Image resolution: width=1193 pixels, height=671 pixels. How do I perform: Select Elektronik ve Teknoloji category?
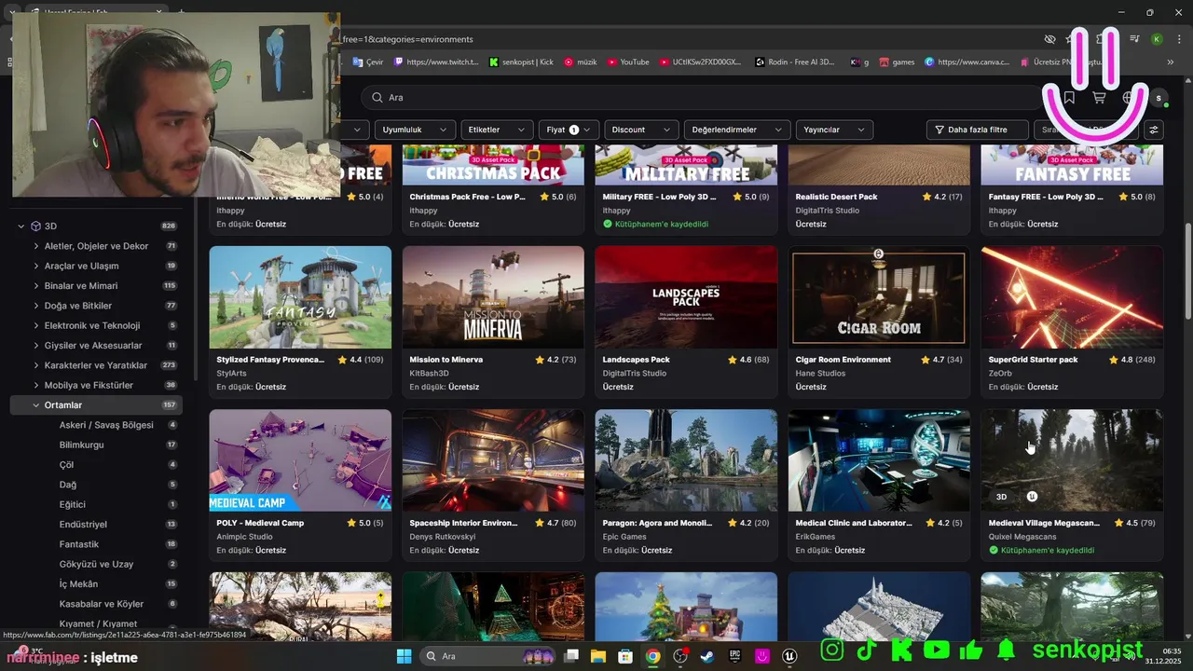pyautogui.click(x=92, y=325)
